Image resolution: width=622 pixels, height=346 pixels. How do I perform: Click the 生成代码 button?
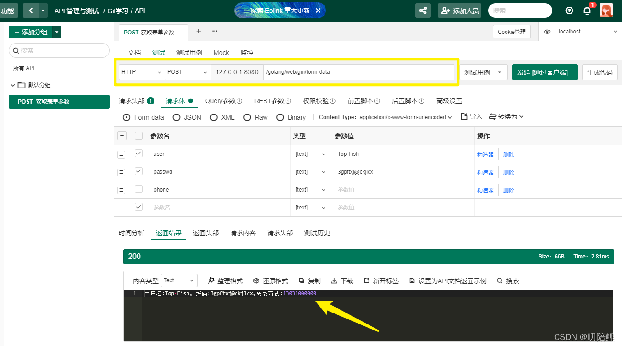600,72
